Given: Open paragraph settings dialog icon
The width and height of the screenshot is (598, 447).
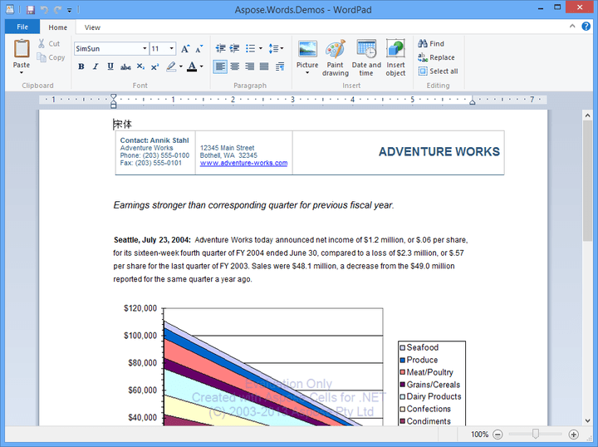Looking at the screenshot, I should 280,66.
